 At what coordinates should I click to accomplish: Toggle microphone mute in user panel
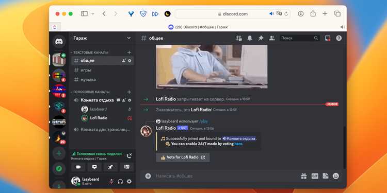point(111,182)
